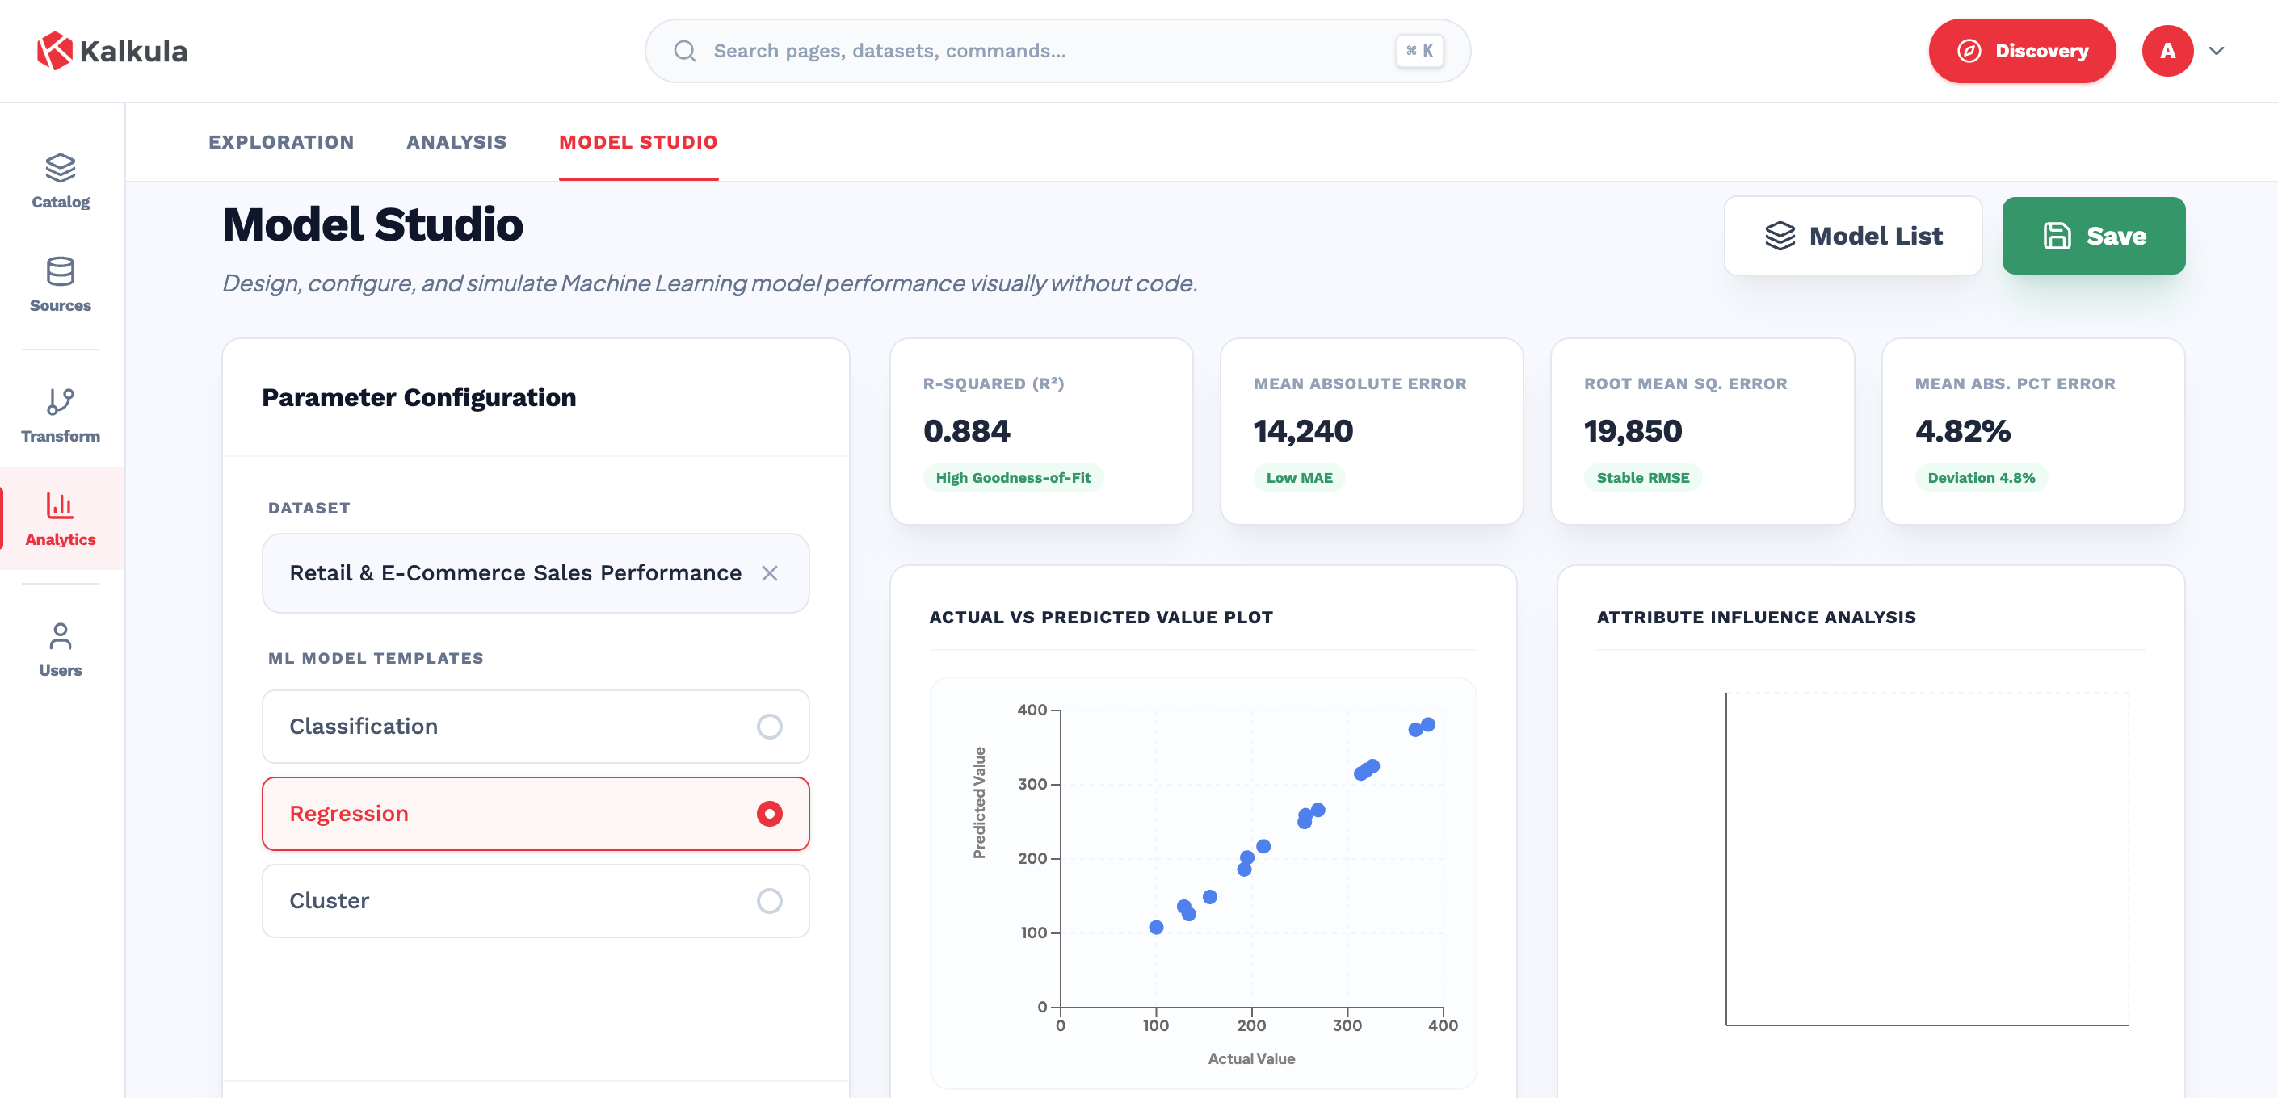
Task: Click the Actual vs Predicted Value Plot title
Action: pyautogui.click(x=1100, y=617)
